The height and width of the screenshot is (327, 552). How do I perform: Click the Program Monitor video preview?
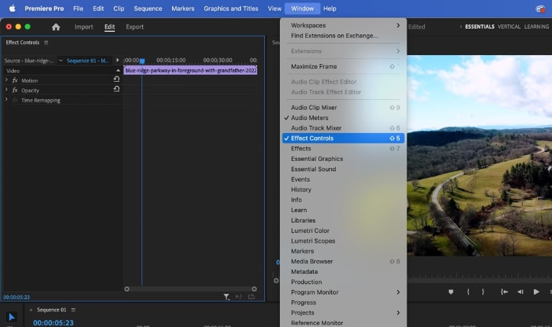tap(479, 156)
